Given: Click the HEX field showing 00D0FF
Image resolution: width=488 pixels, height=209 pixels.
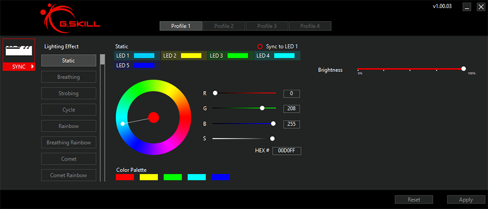Looking at the screenshot, I should (x=287, y=151).
